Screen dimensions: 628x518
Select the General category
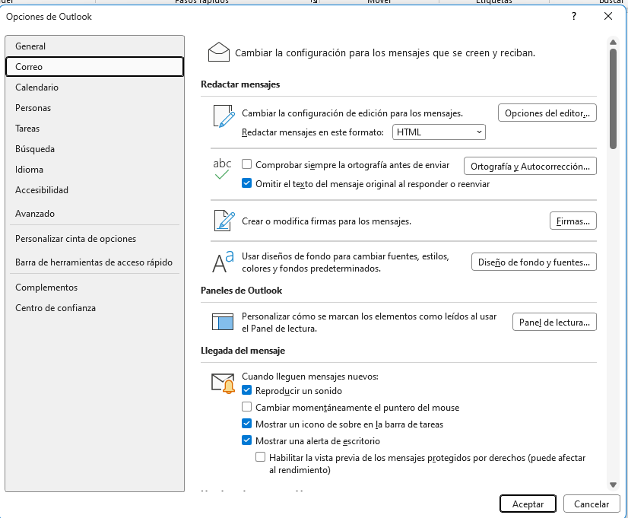[x=94, y=46]
